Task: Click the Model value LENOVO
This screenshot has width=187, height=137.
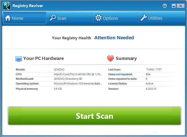Action: pos(59,69)
